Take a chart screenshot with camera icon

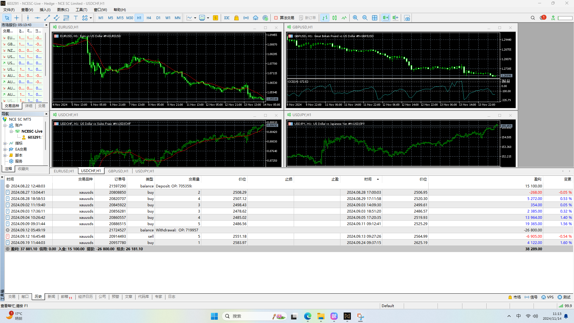(x=407, y=18)
